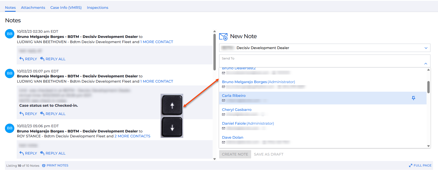Click recipient list scrollbar down arrow

coord(428,146)
